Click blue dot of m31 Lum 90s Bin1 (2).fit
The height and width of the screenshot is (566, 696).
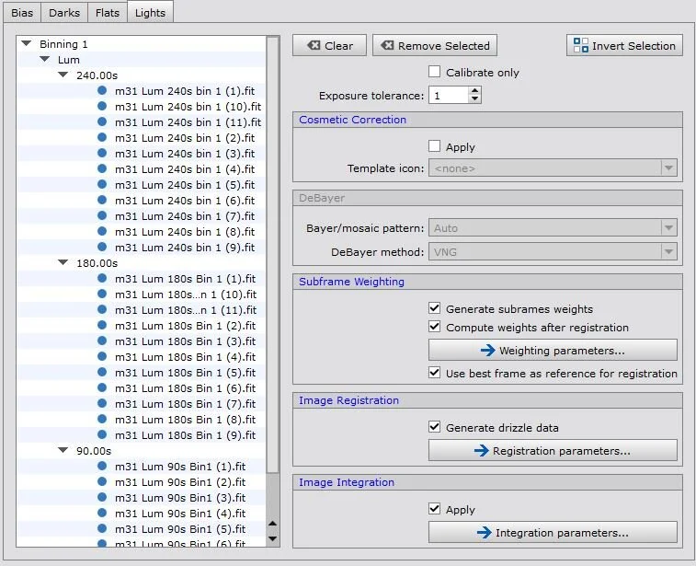102,481
